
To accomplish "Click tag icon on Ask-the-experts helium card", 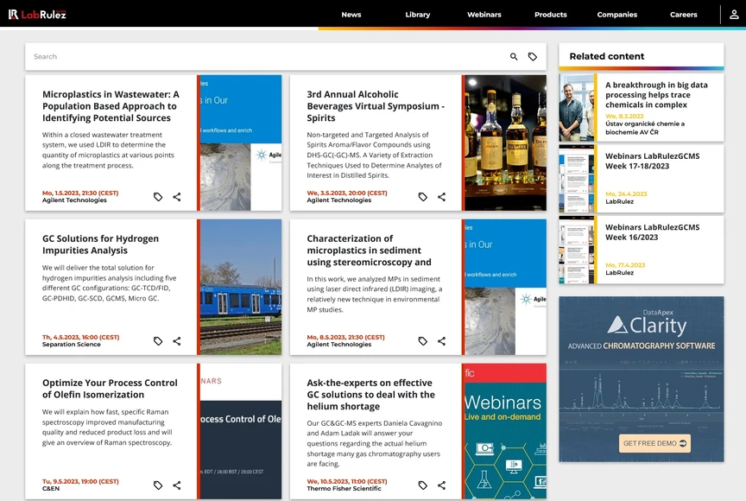I will (x=422, y=485).
